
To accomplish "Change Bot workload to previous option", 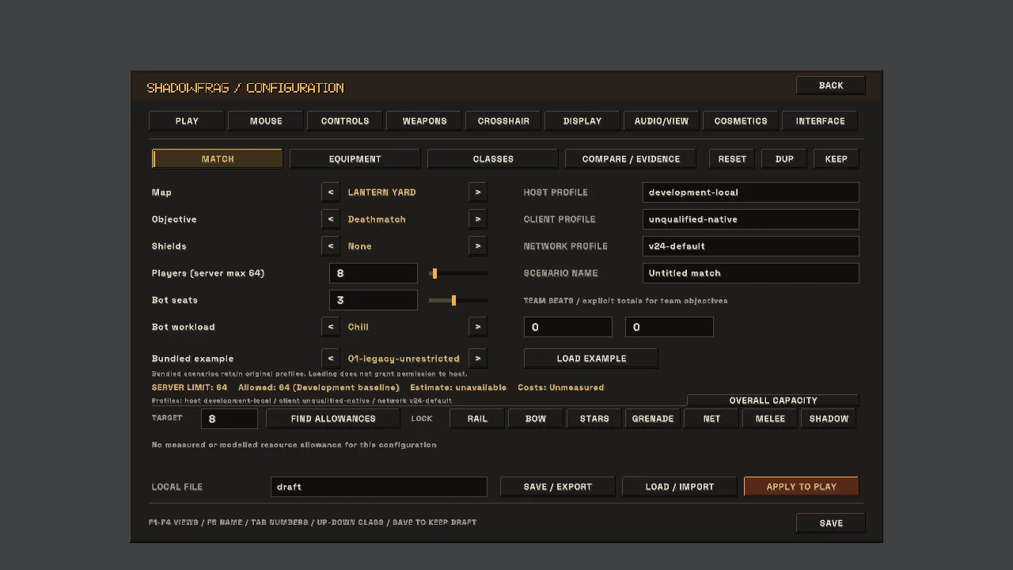I will tap(331, 327).
